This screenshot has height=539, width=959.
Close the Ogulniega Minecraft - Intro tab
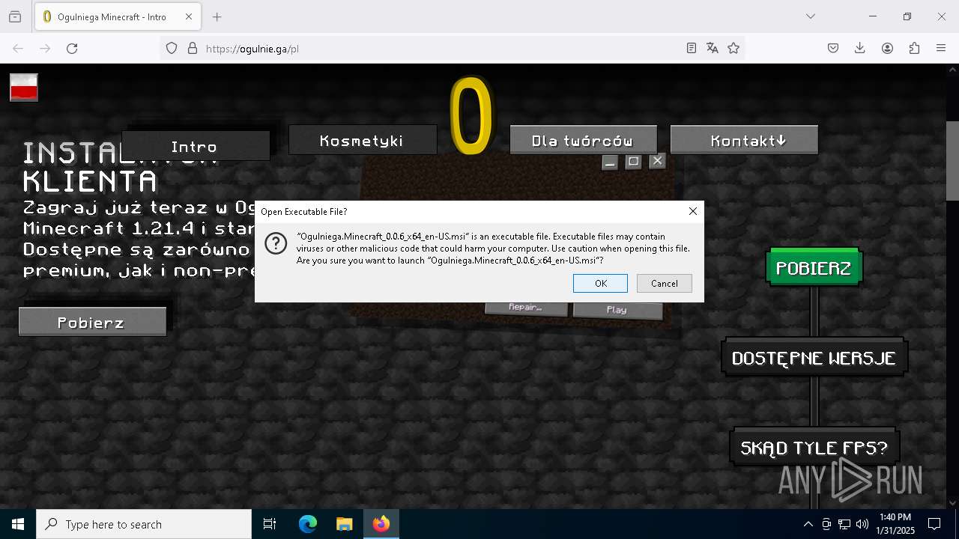[x=189, y=16]
